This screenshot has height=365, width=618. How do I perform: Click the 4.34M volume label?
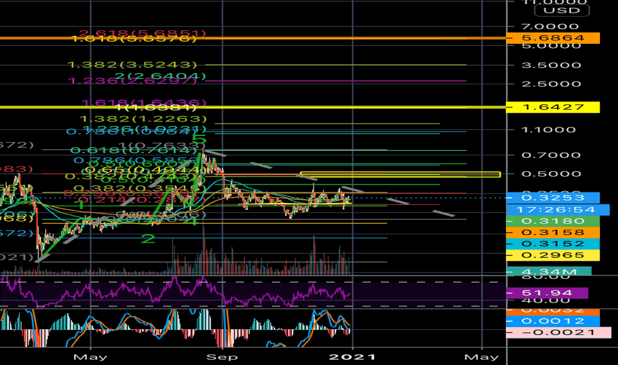[x=548, y=271]
